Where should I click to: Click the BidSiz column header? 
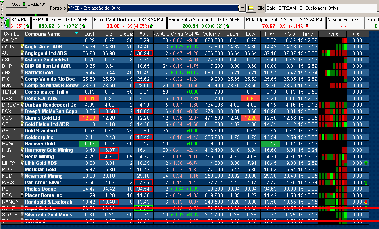126,34
